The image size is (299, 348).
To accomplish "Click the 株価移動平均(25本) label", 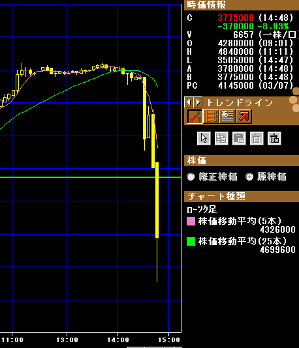I will tap(242, 241).
